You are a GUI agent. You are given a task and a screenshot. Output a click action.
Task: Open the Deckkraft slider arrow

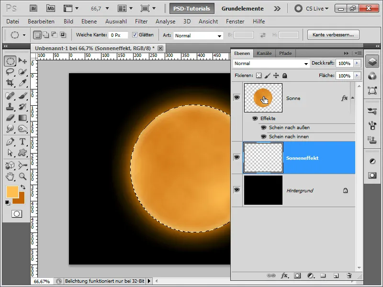357,63
